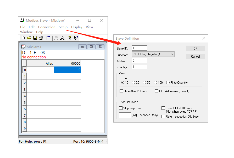
Task: Select the 20 rows radio button
Action: coord(133,83)
